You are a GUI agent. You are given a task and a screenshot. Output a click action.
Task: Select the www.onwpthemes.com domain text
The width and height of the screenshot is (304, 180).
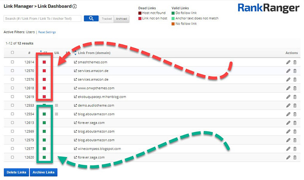pos(96,88)
